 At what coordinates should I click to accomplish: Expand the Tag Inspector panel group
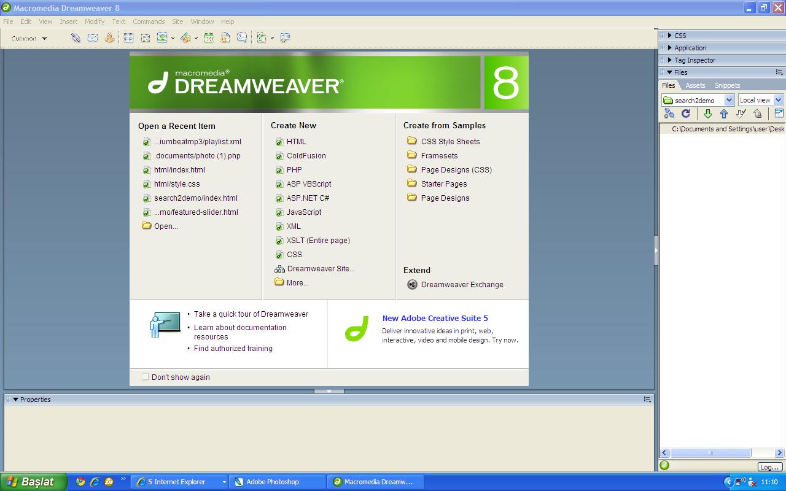click(669, 60)
